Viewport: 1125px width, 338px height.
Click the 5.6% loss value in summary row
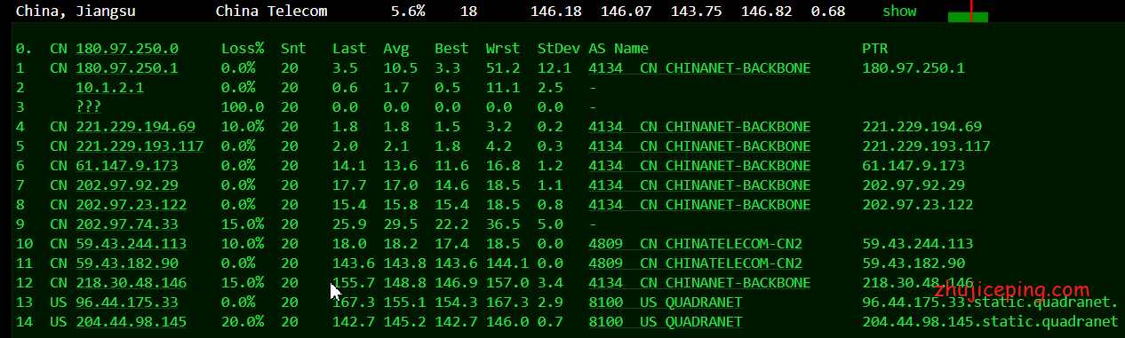(408, 12)
